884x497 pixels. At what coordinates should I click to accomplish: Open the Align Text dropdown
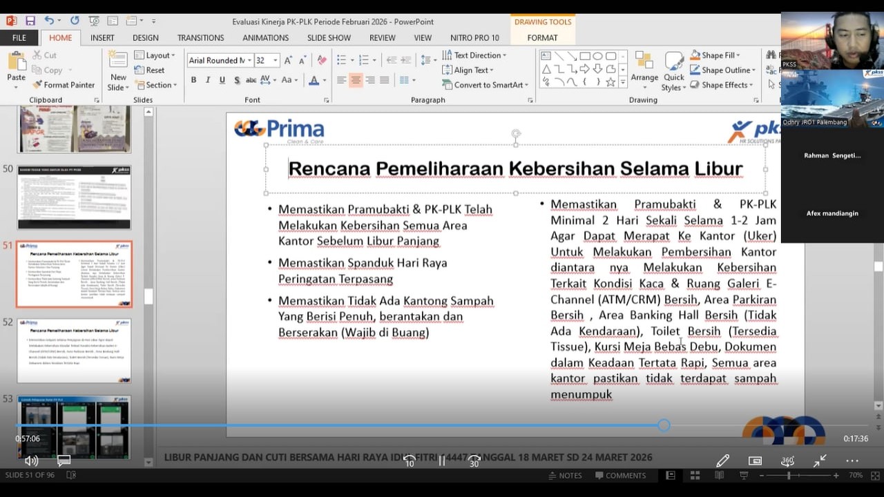pyautogui.click(x=468, y=70)
